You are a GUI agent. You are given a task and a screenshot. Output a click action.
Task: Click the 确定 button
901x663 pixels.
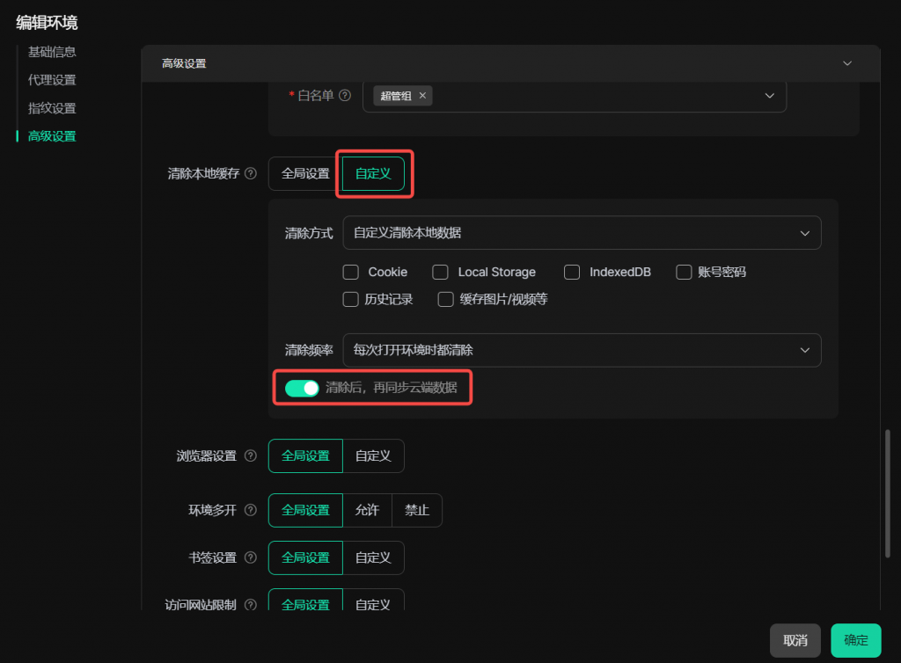click(855, 641)
